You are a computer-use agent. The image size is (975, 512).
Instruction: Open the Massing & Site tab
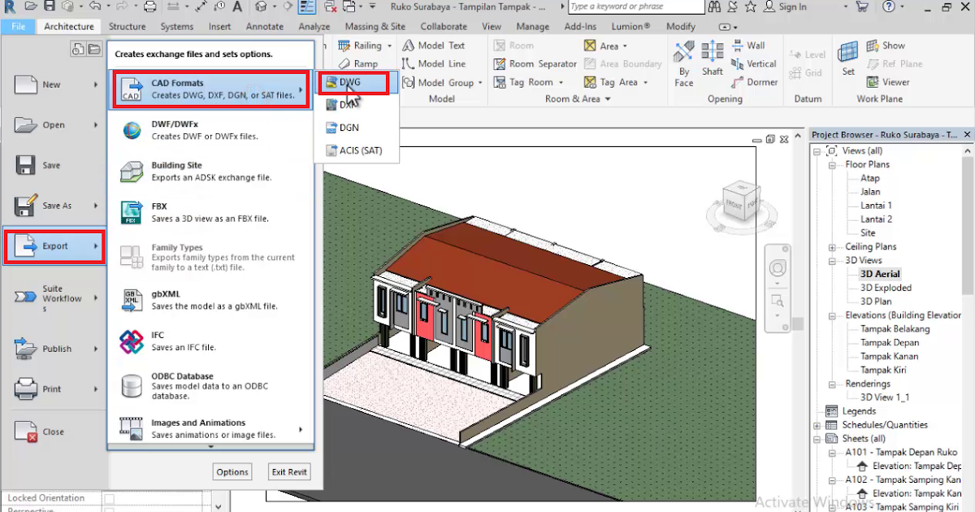[x=375, y=26]
